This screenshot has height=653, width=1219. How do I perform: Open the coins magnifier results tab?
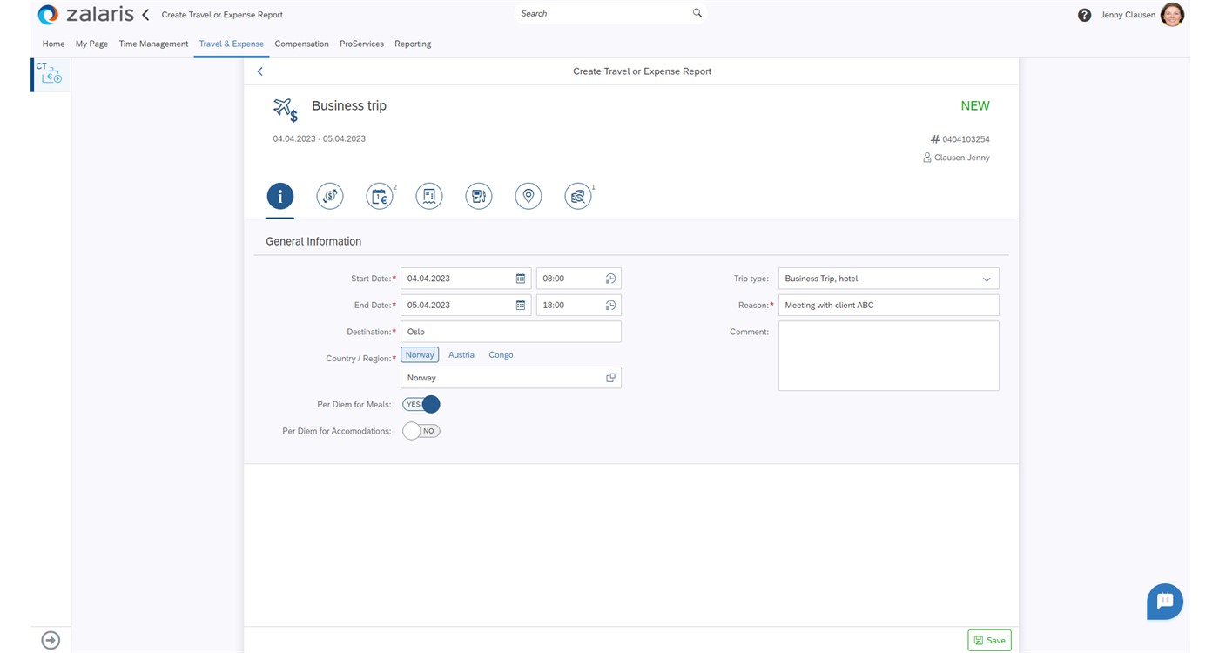578,196
